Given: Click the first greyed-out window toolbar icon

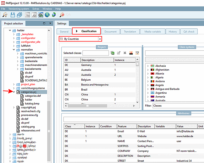Looking at the screenshot, I should pyautogui.click(x=27, y=15).
